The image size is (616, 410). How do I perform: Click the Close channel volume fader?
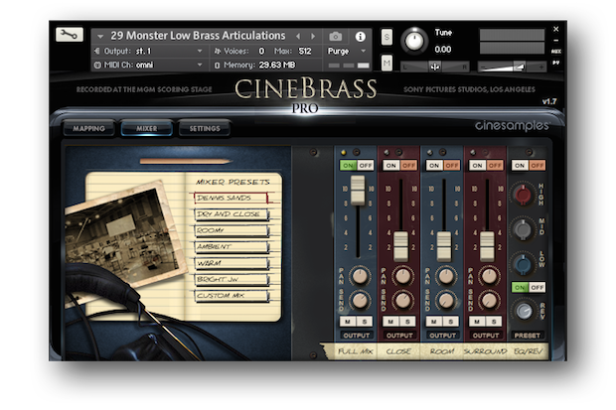click(400, 246)
